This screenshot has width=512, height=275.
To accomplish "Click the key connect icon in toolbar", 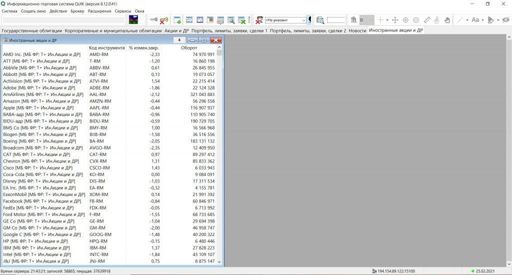I will coord(153,20).
